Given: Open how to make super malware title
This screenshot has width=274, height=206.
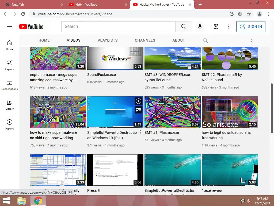Looking at the screenshot, I should (x=54, y=135).
